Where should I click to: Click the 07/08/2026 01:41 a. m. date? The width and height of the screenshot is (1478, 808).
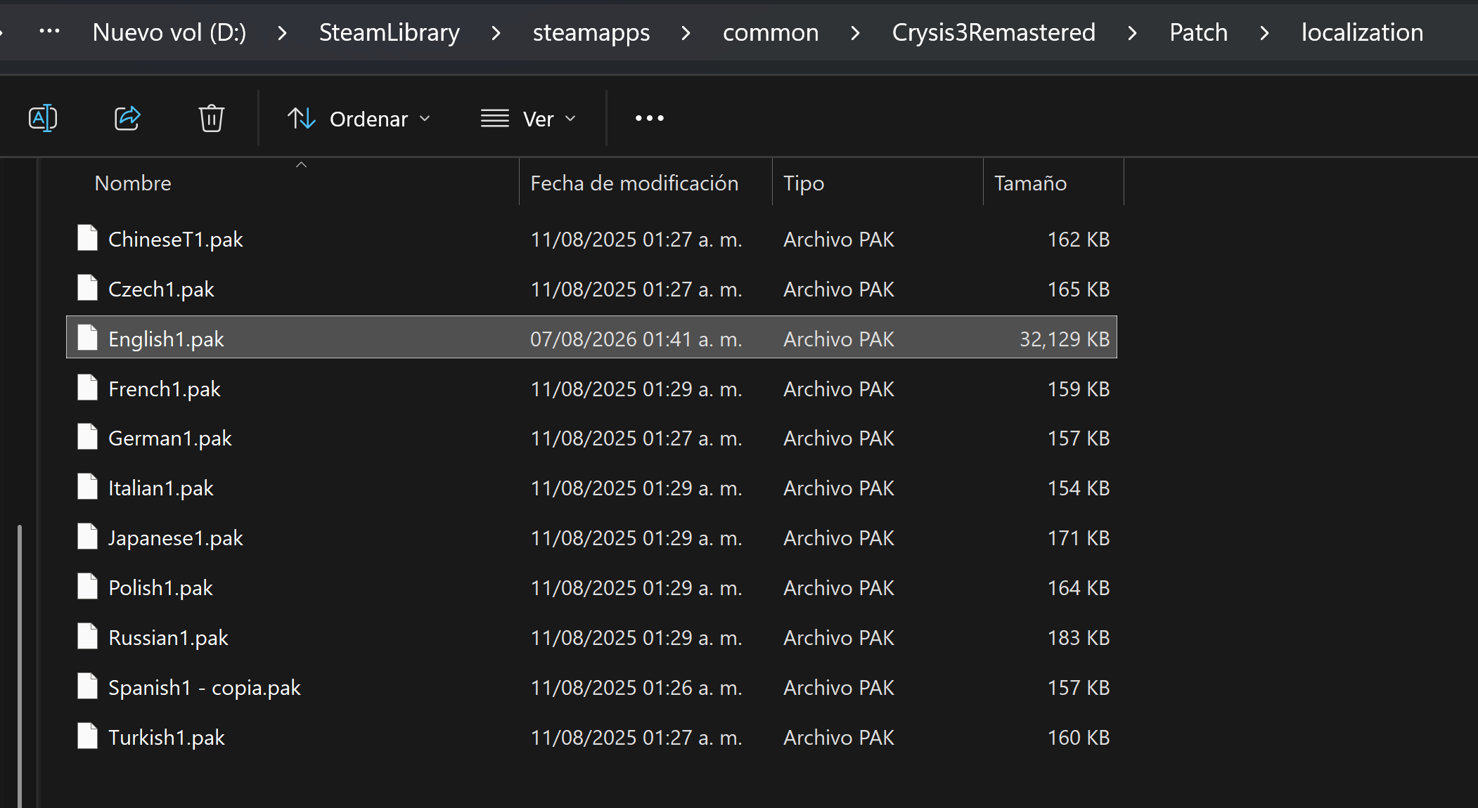click(636, 339)
